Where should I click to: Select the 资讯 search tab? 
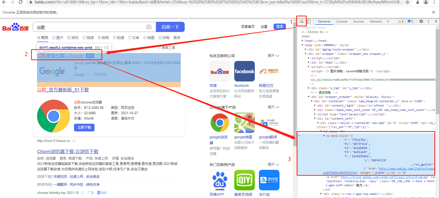(x=73, y=38)
